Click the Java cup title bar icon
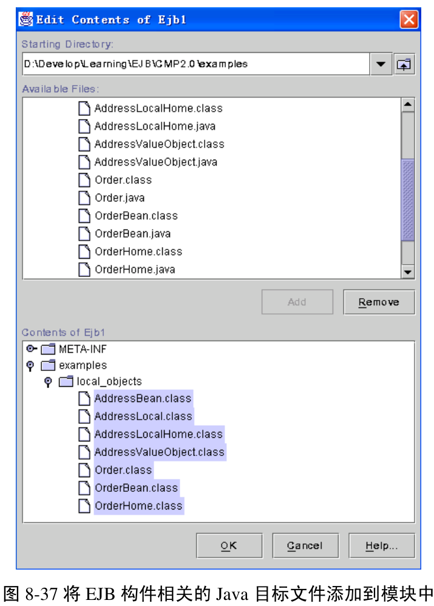The height and width of the screenshot is (606, 434). (26, 19)
